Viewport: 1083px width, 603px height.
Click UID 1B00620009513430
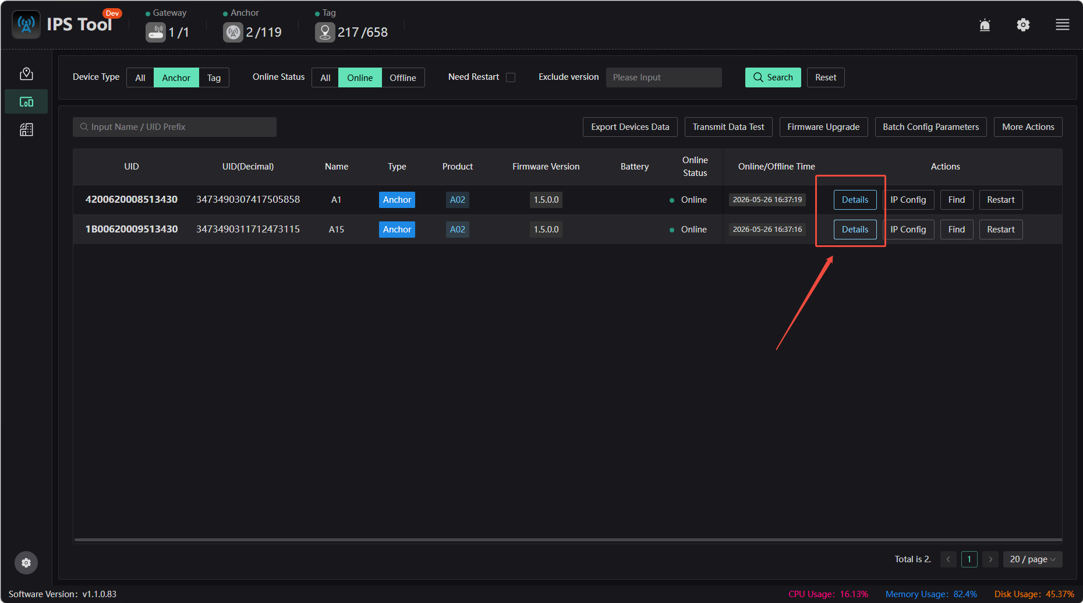point(132,229)
